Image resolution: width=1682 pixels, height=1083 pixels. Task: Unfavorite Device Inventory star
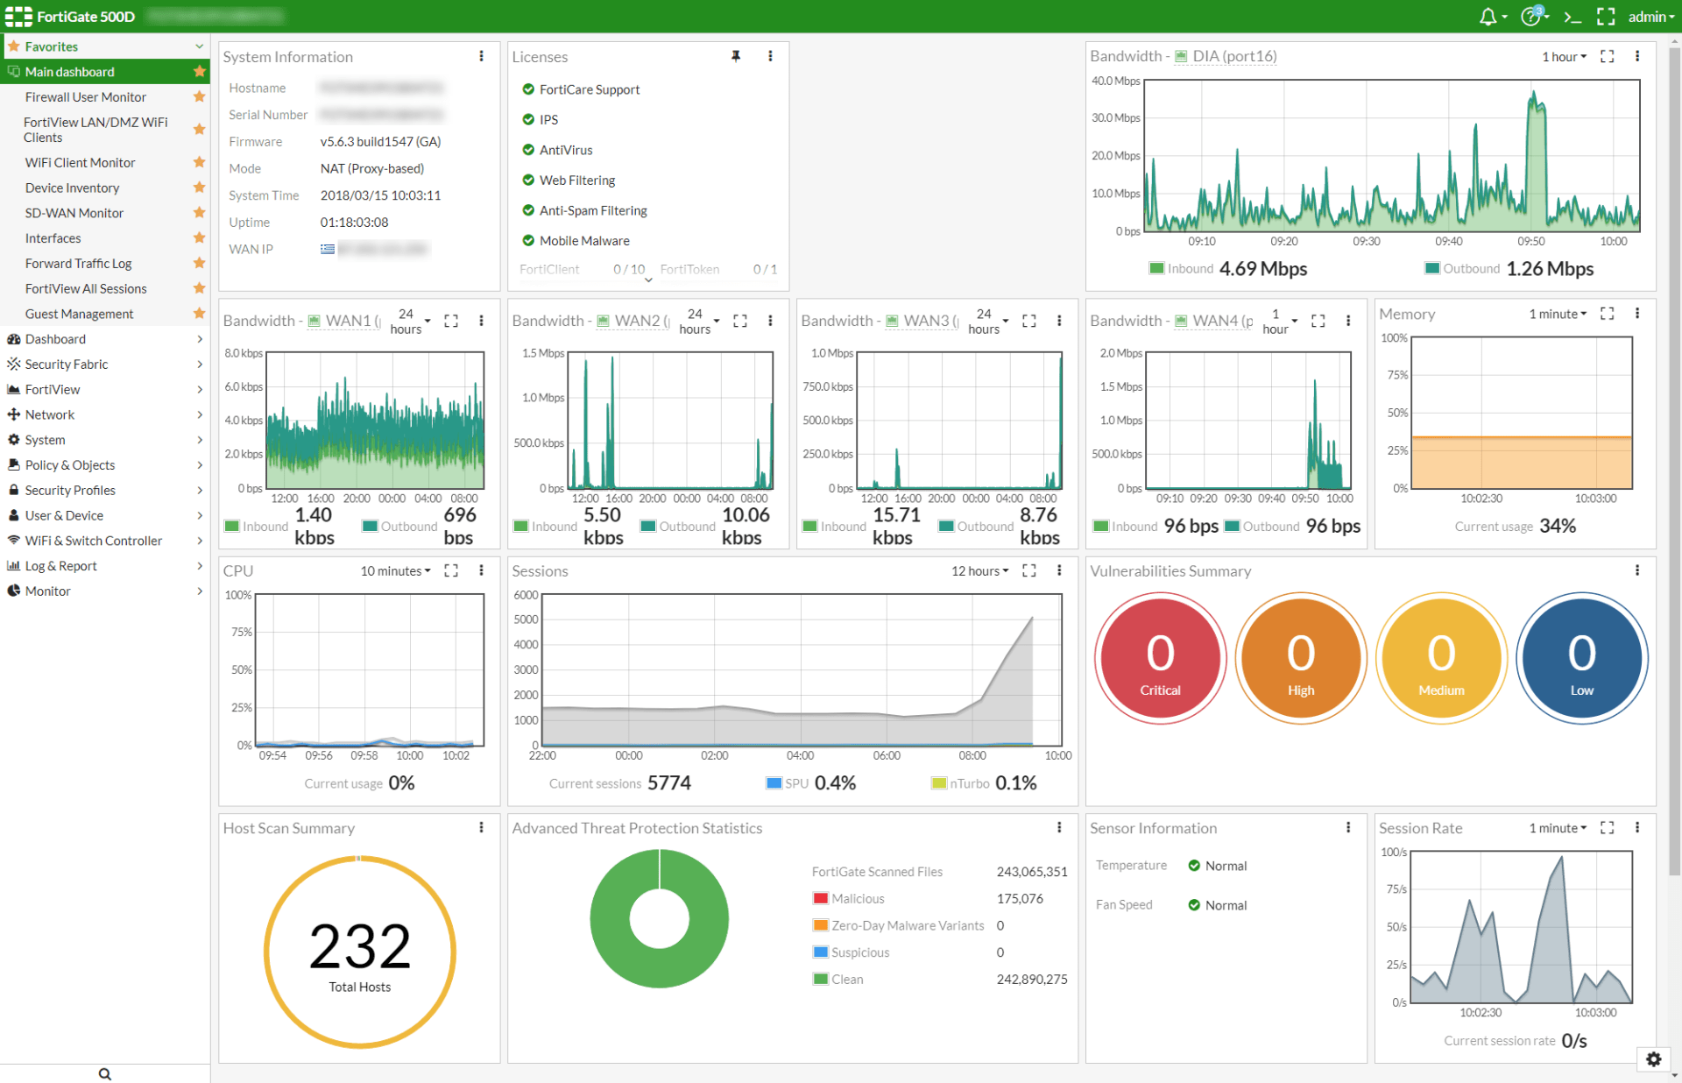(x=199, y=188)
